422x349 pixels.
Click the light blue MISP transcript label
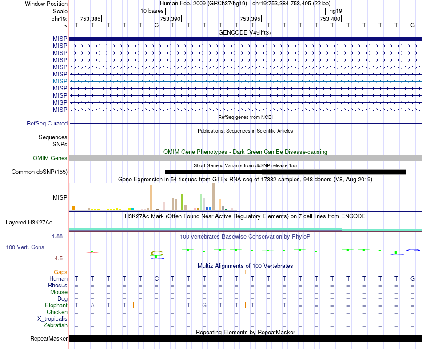click(x=60, y=81)
